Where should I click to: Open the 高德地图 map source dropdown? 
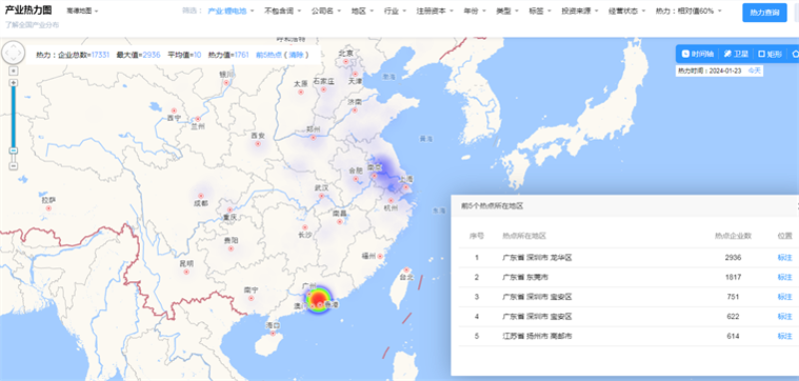click(83, 11)
